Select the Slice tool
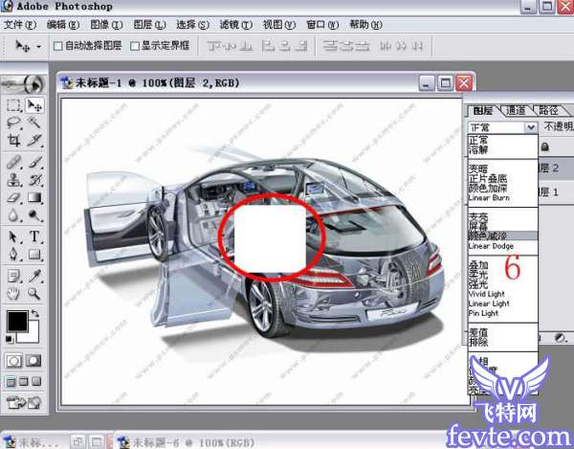Viewport: 574px width, 449px height. coord(34,140)
